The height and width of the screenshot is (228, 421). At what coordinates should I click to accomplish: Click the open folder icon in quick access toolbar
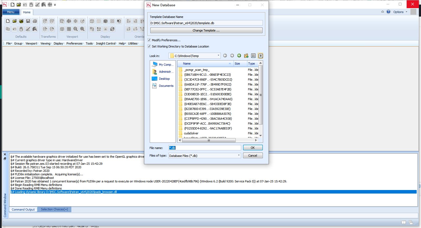(19, 5)
